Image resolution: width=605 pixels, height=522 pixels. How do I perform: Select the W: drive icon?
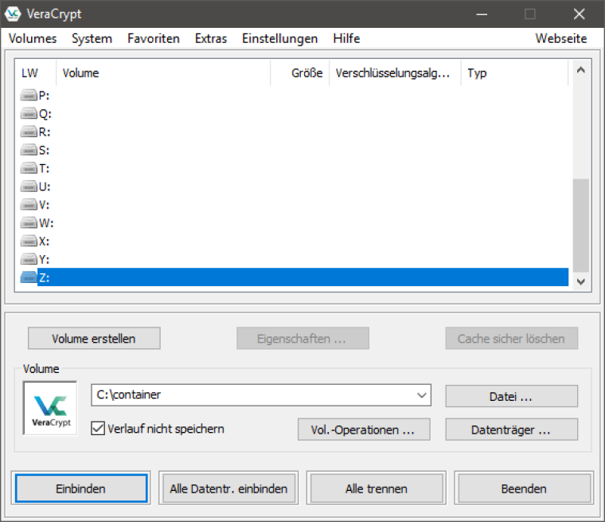pyautogui.click(x=29, y=223)
